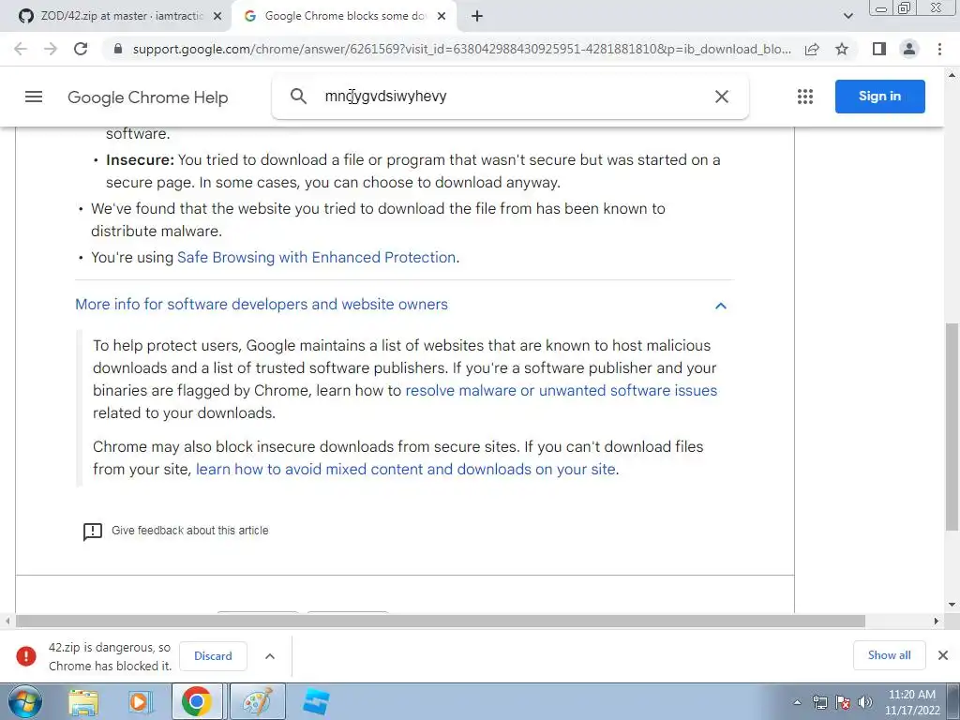The height and width of the screenshot is (720, 960).
Task: Go forward in browser history
Action: (x=51, y=49)
